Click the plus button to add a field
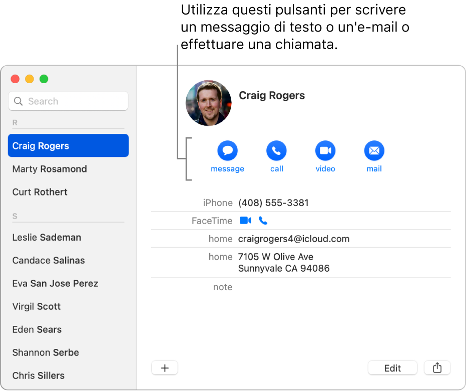Image resolution: width=466 pixels, height=392 pixels. 165,368
